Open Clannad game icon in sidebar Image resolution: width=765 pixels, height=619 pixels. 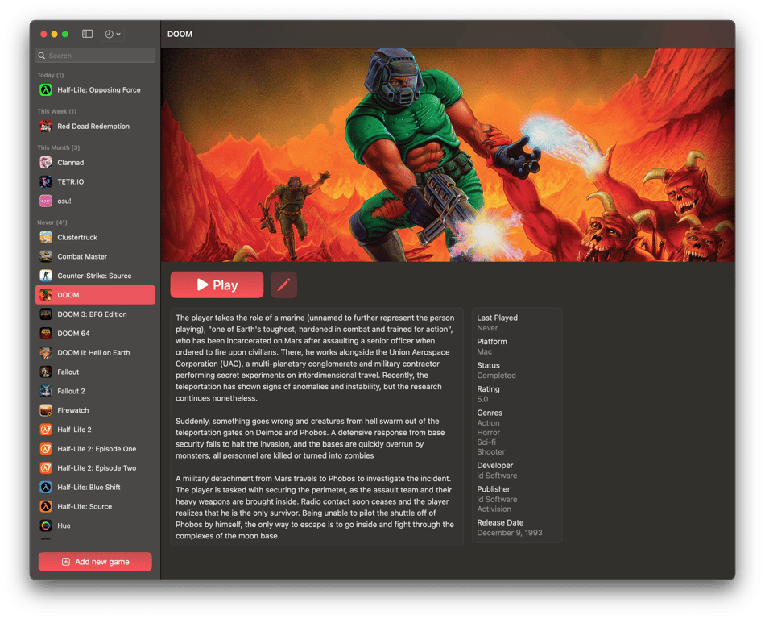[x=46, y=163]
